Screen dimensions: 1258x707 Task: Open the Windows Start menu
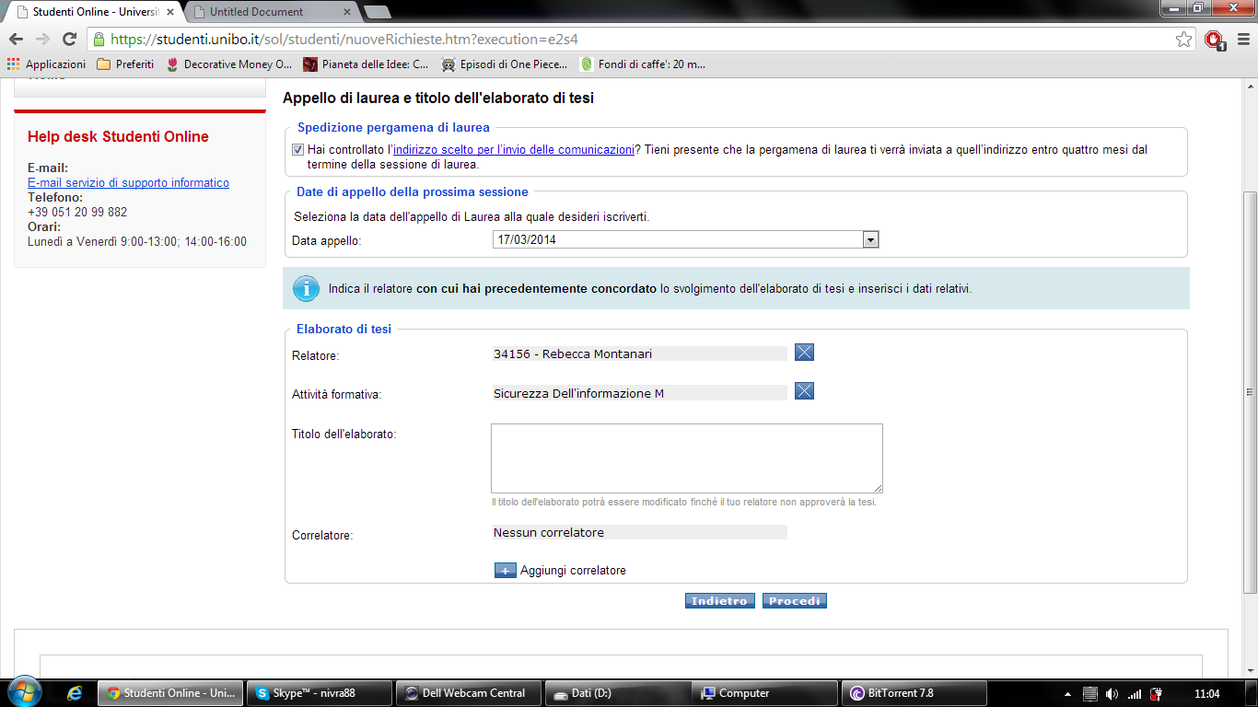24,692
